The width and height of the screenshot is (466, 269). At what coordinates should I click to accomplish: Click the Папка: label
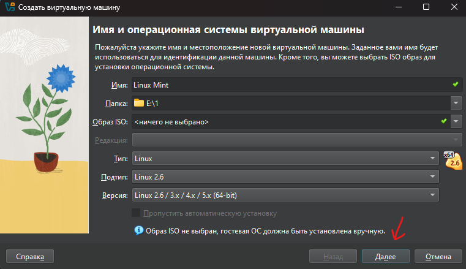[x=116, y=104]
